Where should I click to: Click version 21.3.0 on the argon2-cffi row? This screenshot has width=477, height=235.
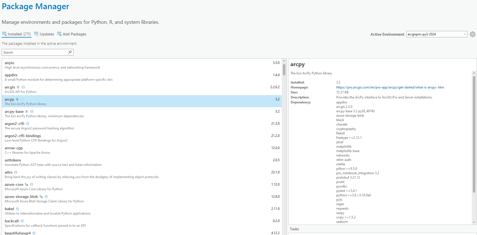pyautogui.click(x=275, y=124)
